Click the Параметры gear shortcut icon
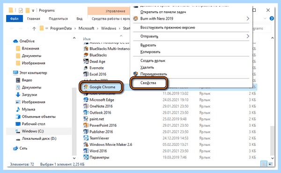281x173 pixels. pyautogui.click(x=86, y=158)
